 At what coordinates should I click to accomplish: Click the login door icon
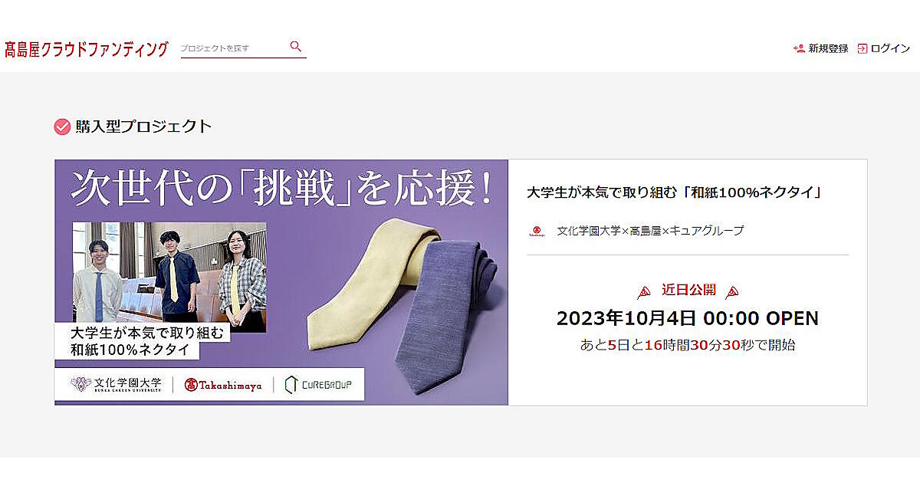point(863,48)
